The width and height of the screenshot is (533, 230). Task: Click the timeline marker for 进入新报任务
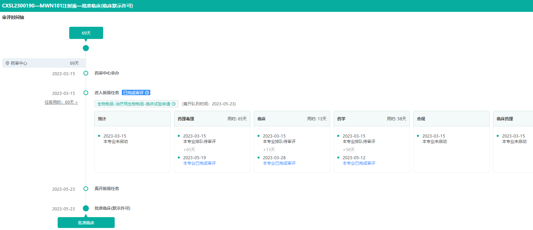[x=86, y=93]
